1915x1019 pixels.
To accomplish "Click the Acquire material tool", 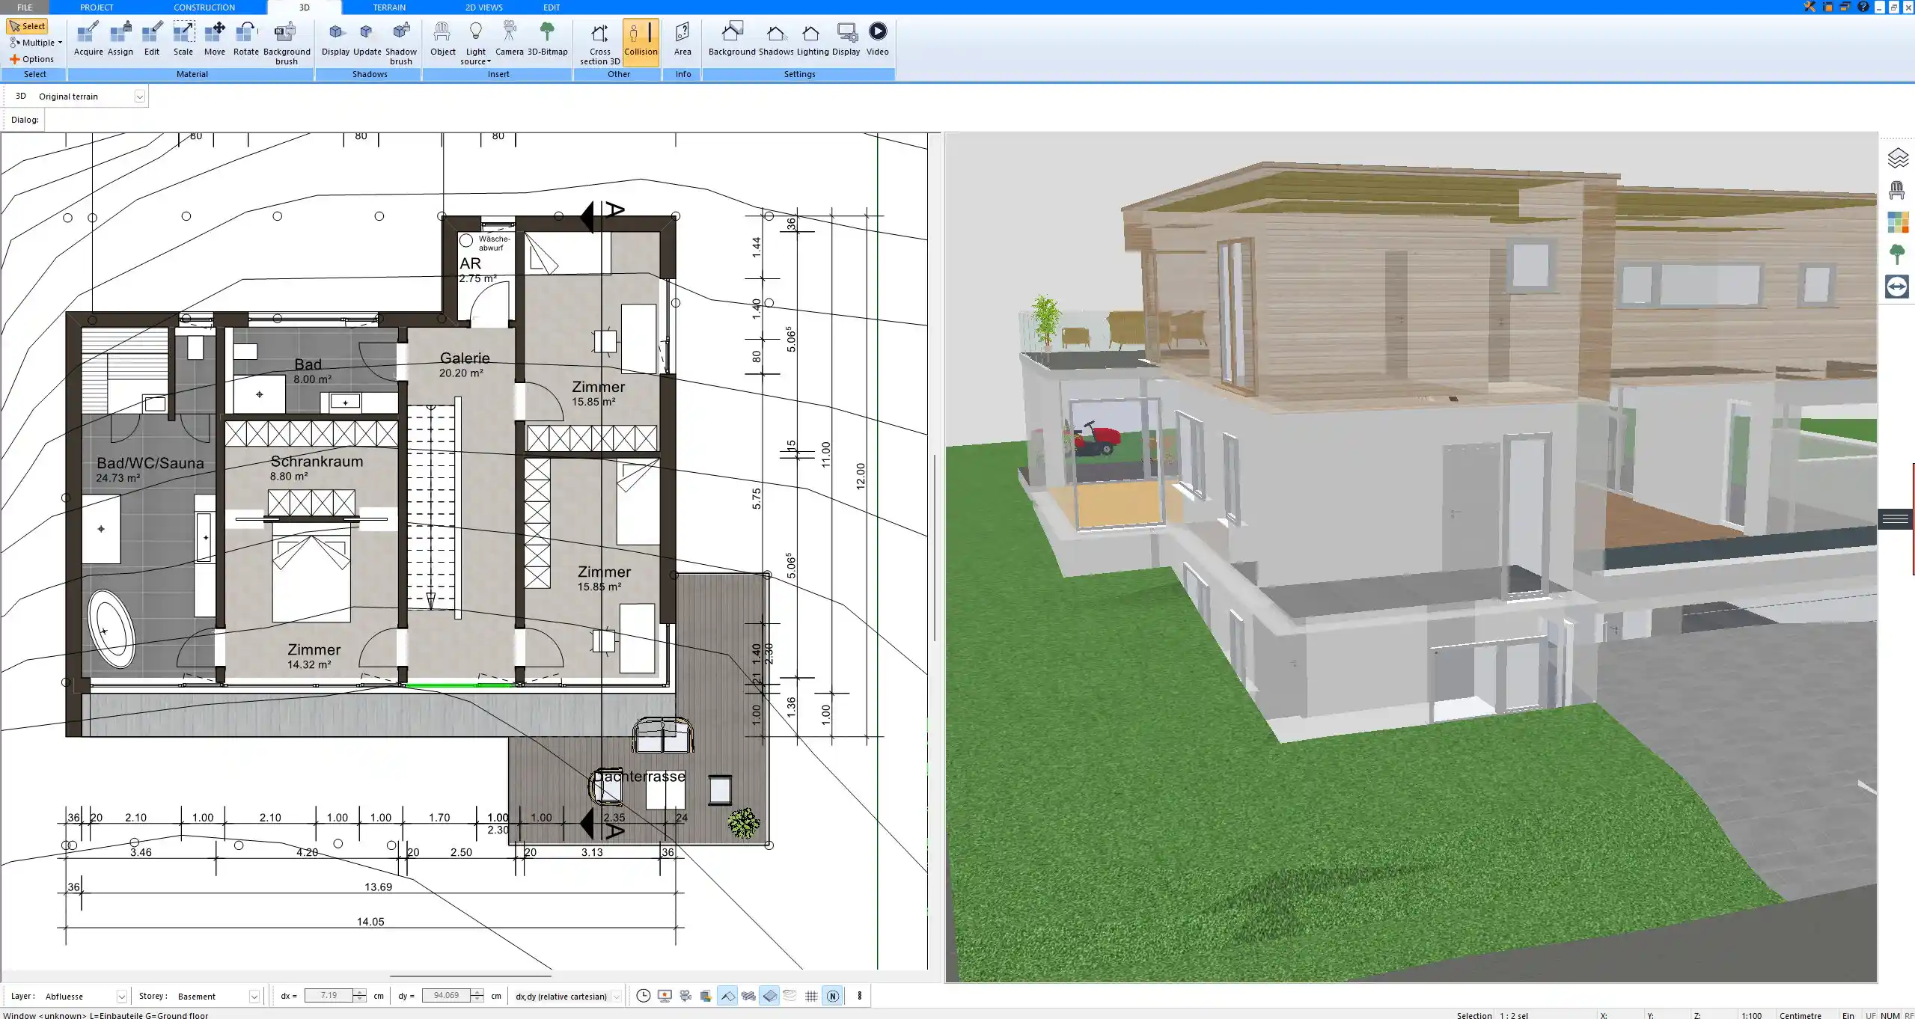I will pyautogui.click(x=88, y=39).
